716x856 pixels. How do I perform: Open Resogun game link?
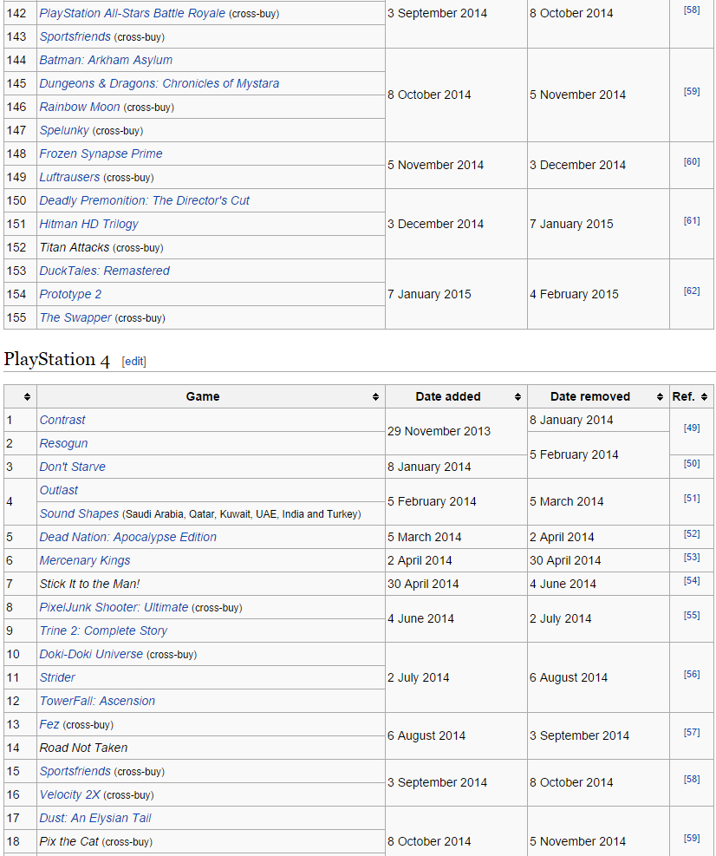click(x=63, y=444)
